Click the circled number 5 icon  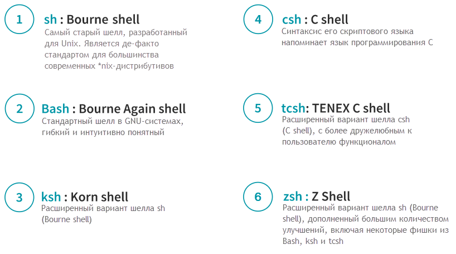(x=258, y=108)
